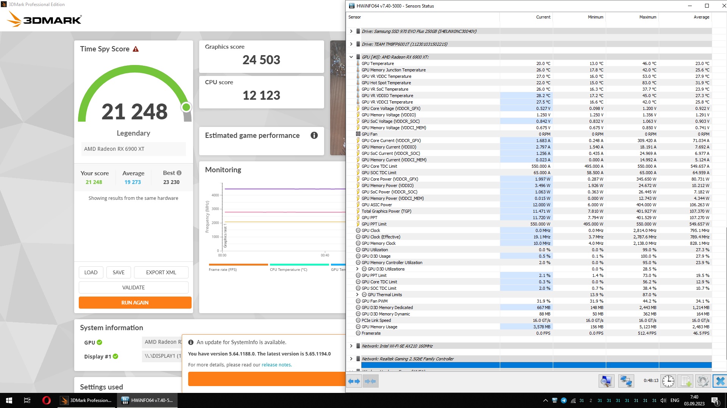Screen dimensions: 727x408
Task: Expand the Intel Wi-Fi 6E AX210 network group
Action: (x=351, y=346)
